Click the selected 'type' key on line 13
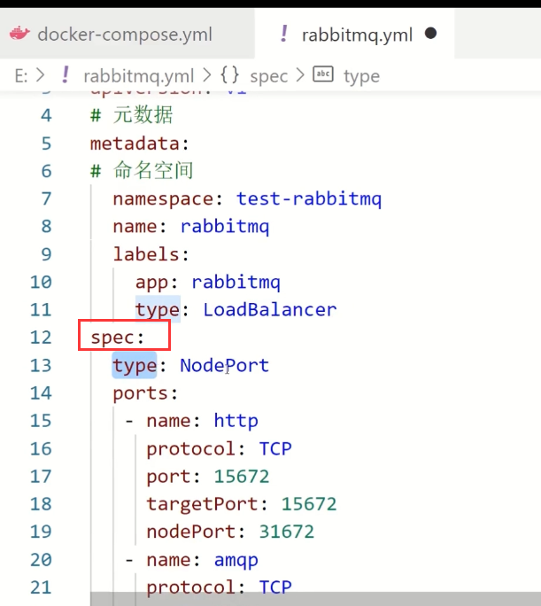 (135, 365)
